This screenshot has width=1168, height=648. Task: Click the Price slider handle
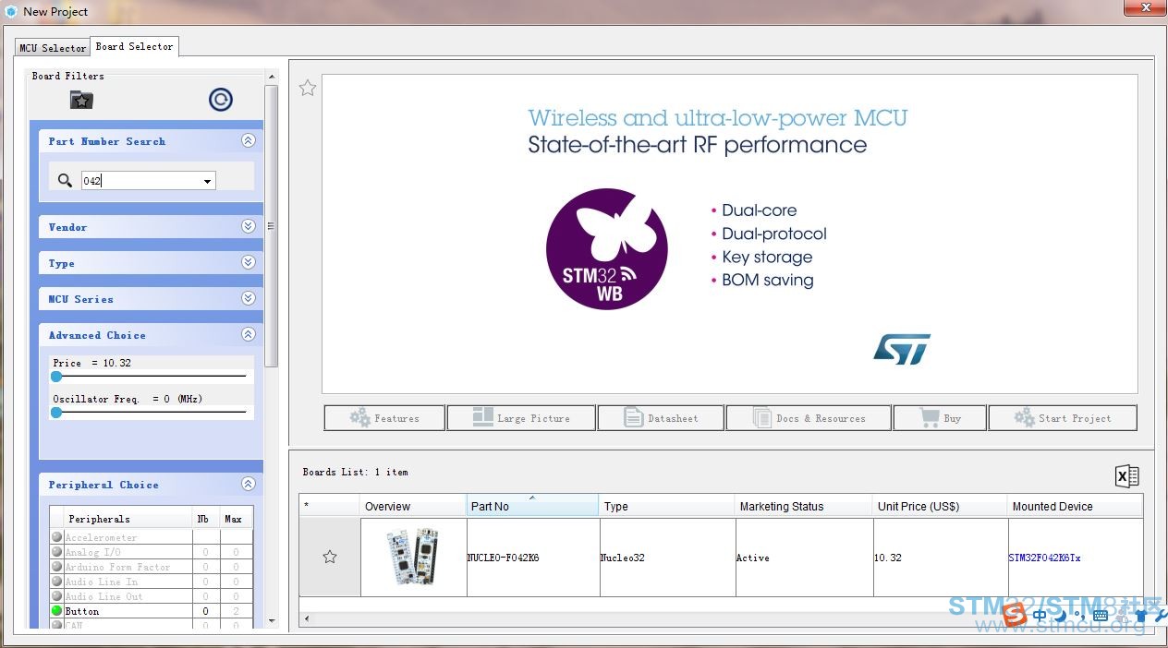click(x=56, y=377)
